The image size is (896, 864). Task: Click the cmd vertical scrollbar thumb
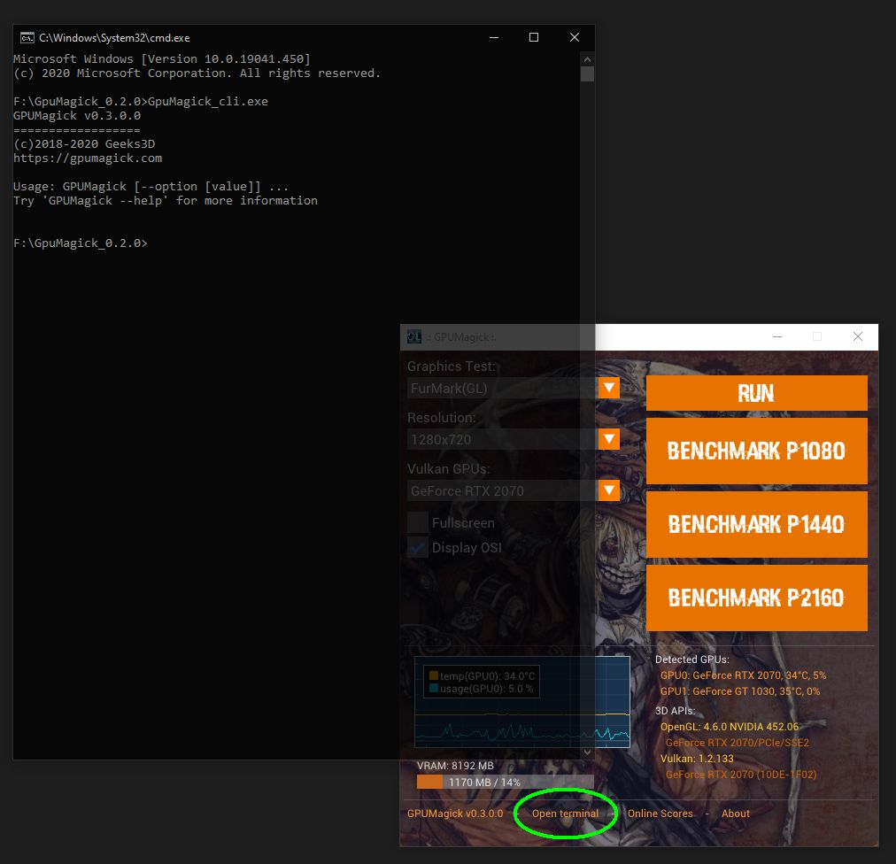587,73
